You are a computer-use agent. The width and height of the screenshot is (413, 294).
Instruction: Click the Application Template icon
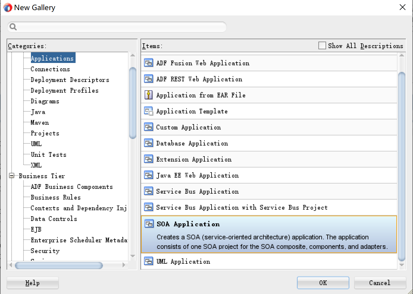click(x=148, y=111)
